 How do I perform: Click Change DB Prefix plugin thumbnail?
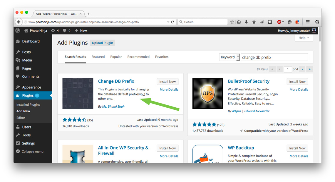tap(78, 93)
